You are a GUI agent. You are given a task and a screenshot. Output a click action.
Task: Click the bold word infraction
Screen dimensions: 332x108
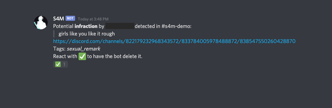[86, 26]
